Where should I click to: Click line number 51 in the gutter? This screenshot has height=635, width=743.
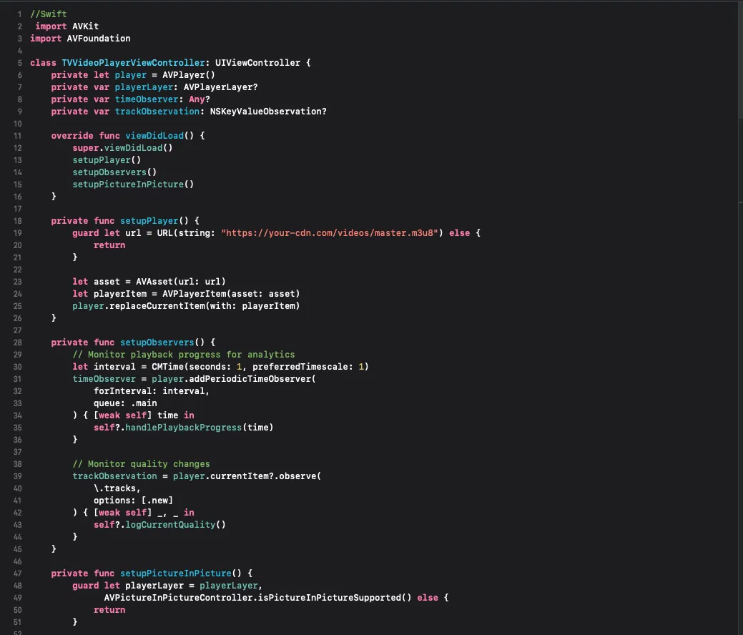tap(18, 622)
